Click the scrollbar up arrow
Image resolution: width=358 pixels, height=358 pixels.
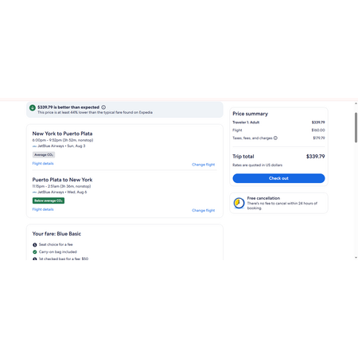tap(356, 103)
